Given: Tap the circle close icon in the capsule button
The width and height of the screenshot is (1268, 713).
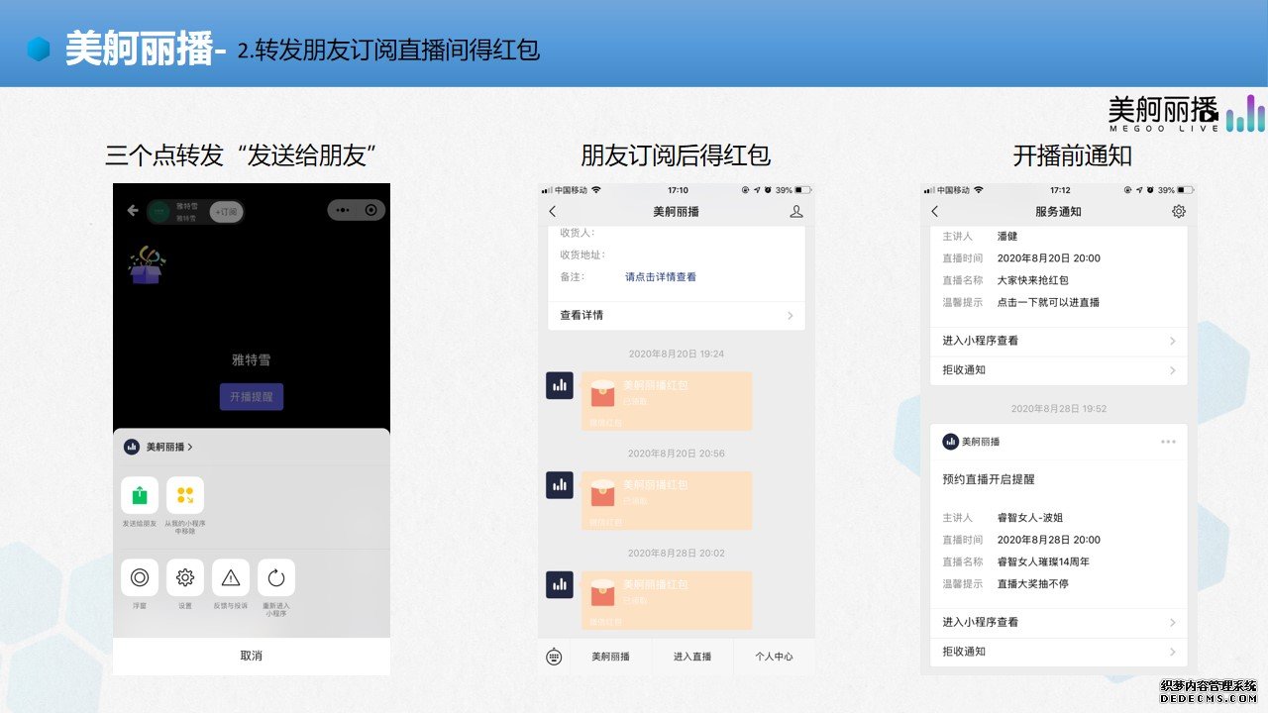Looking at the screenshot, I should [371, 210].
